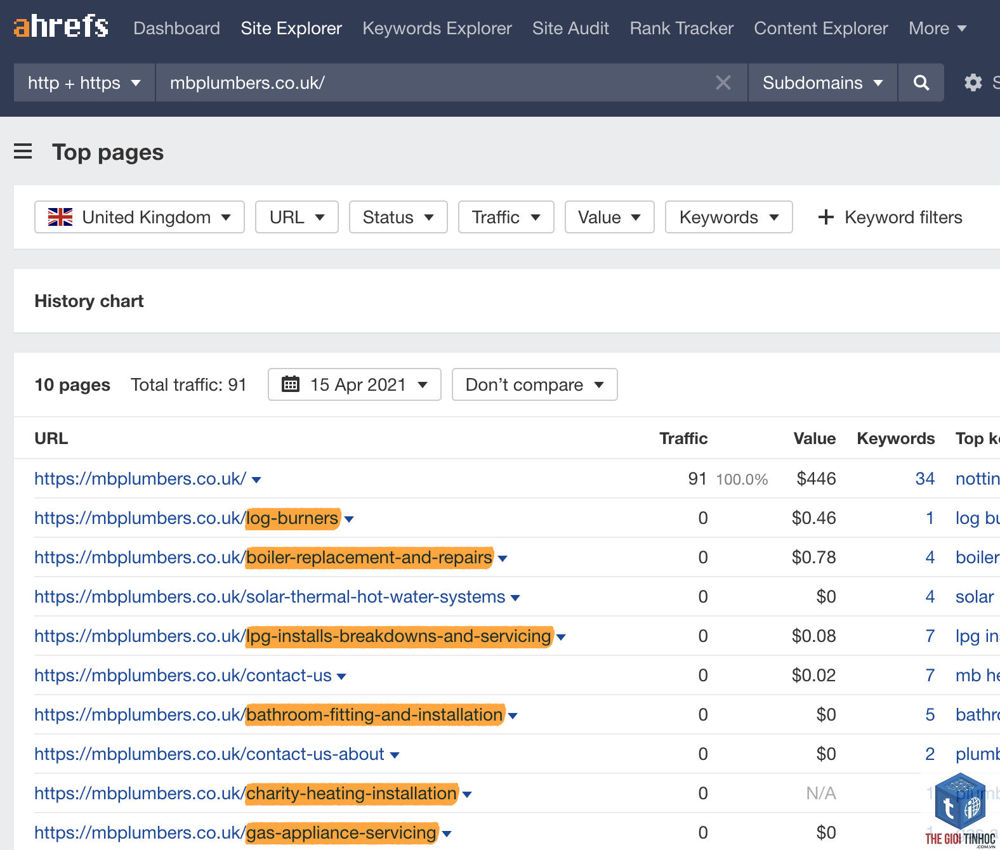The height and width of the screenshot is (850, 1000).
Task: Open the log-burners page link
Action: coord(187,518)
